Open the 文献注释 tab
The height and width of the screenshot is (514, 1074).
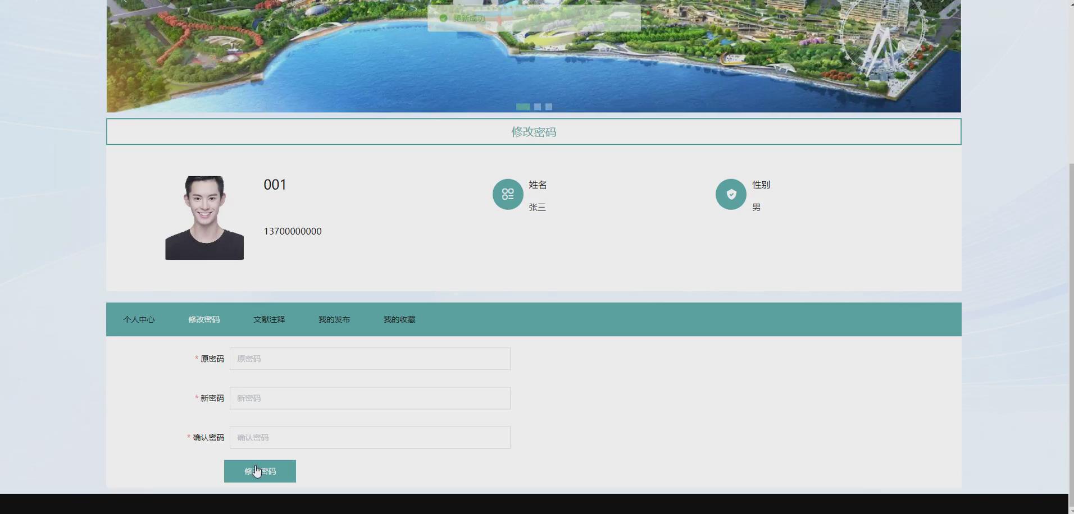click(269, 319)
